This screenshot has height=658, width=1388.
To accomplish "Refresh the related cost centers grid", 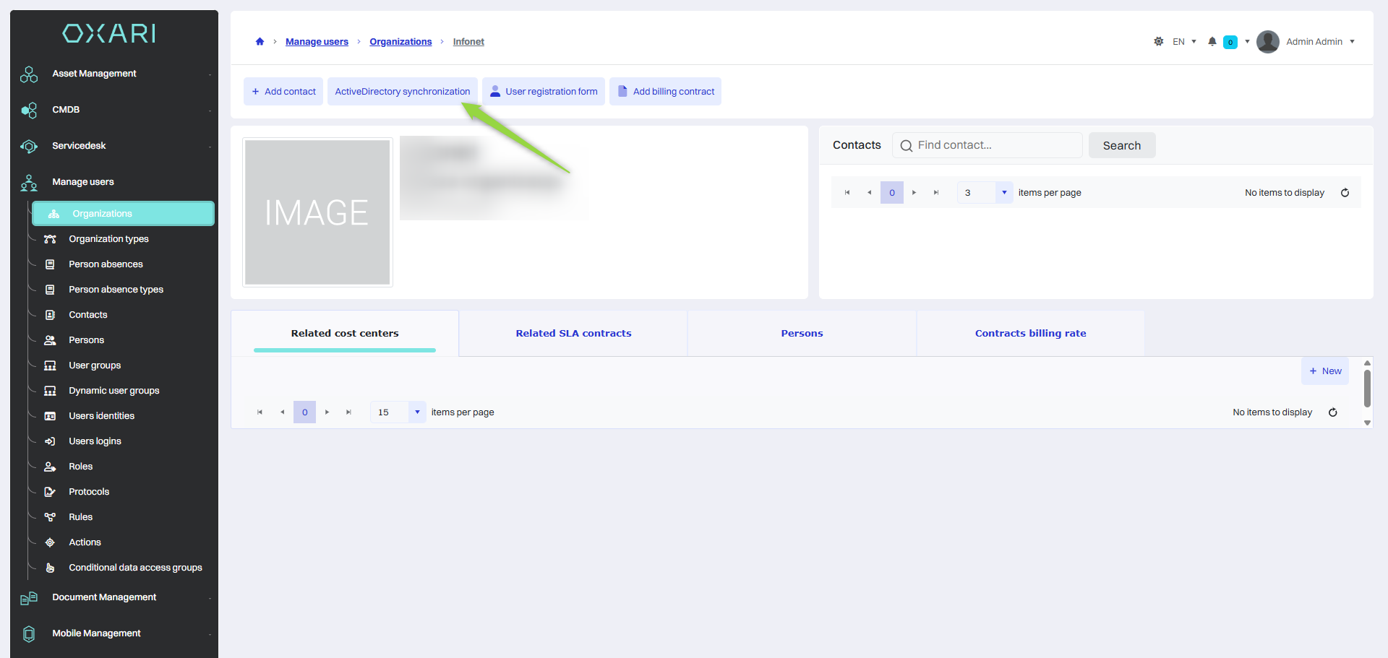I will click(1332, 412).
